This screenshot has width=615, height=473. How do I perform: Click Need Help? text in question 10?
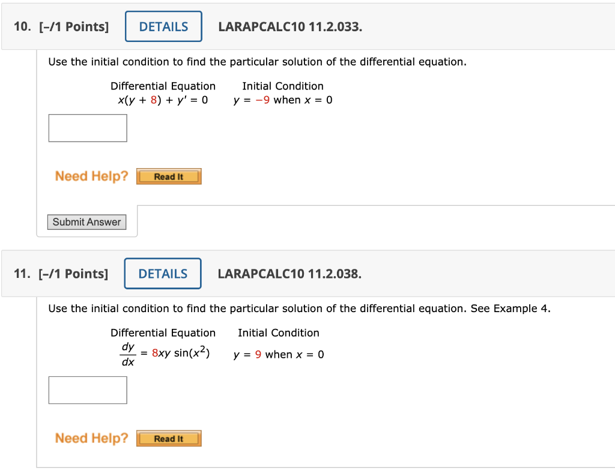point(91,176)
